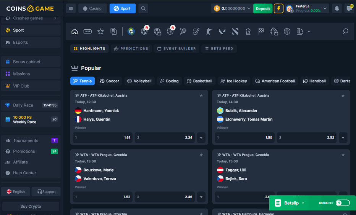Select the esoccer icon

(157, 32)
